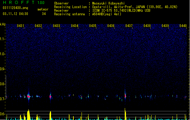Image resolution: width=190 pixels, height=120 pixels.
Task: Click the 0440 time marker
Action: [x=183, y=26]
